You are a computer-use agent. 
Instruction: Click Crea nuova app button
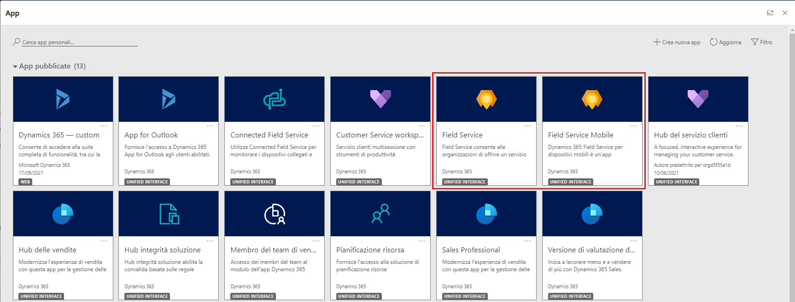click(677, 42)
